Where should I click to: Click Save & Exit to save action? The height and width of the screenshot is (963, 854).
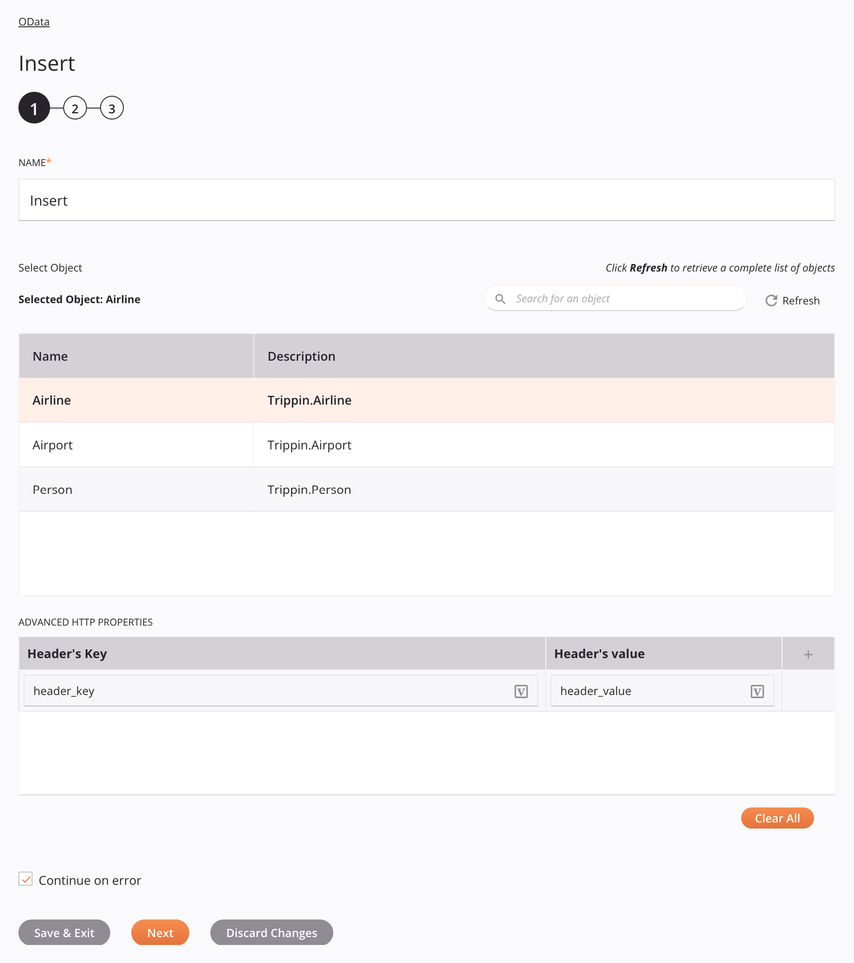point(64,933)
